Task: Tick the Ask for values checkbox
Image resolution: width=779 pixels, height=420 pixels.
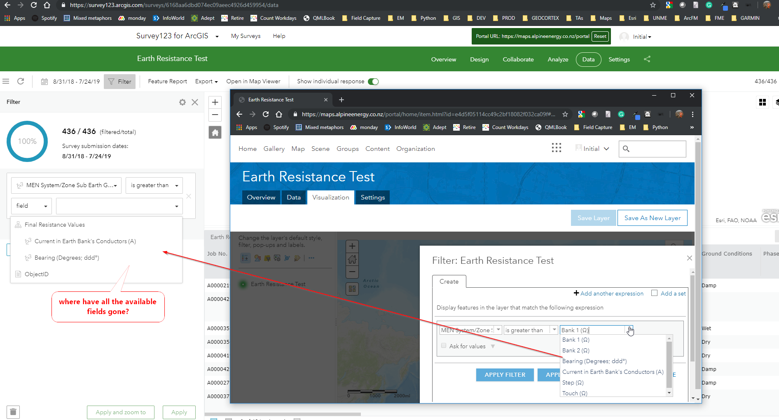Action: (444, 346)
